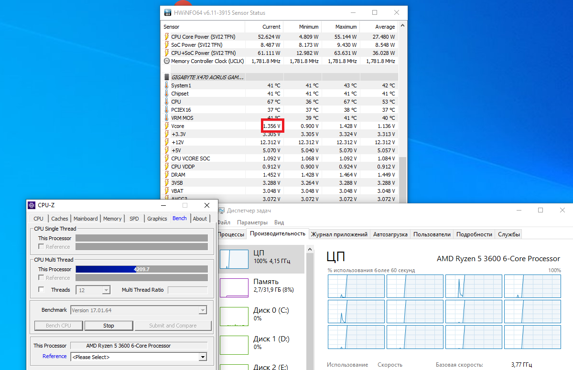Click clock icon of Memory Controller Clock row
Image resolution: width=573 pixels, height=370 pixels.
[x=167, y=61]
